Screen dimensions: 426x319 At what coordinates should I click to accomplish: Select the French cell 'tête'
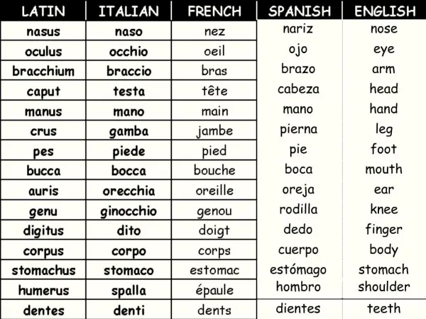click(214, 91)
